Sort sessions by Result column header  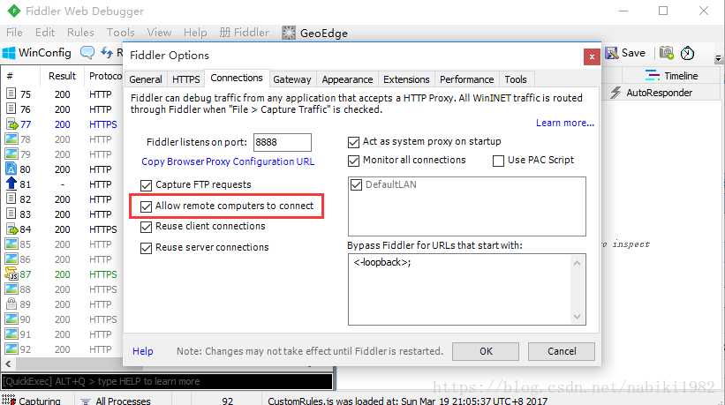click(x=62, y=76)
